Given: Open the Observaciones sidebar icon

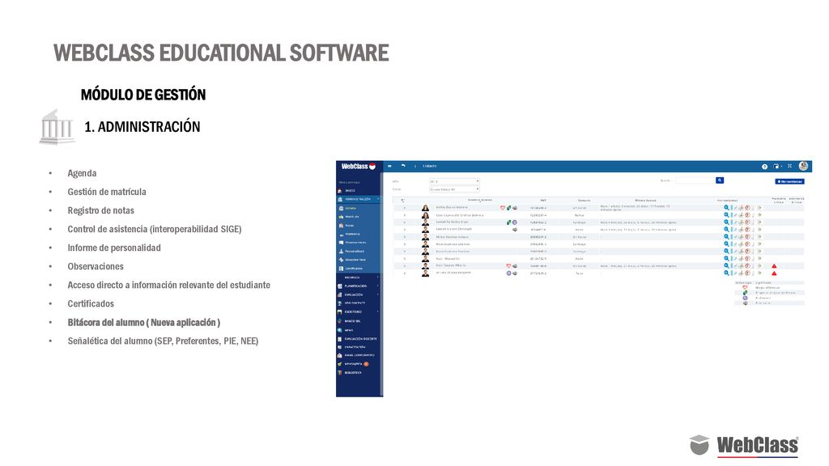Looking at the screenshot, I should [x=341, y=243].
